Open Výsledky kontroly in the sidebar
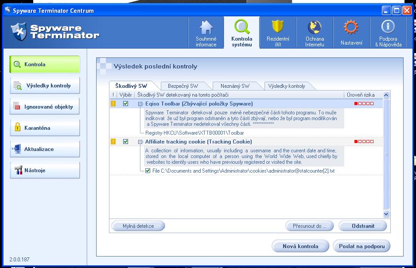This screenshot has width=416, height=268. click(x=45, y=85)
